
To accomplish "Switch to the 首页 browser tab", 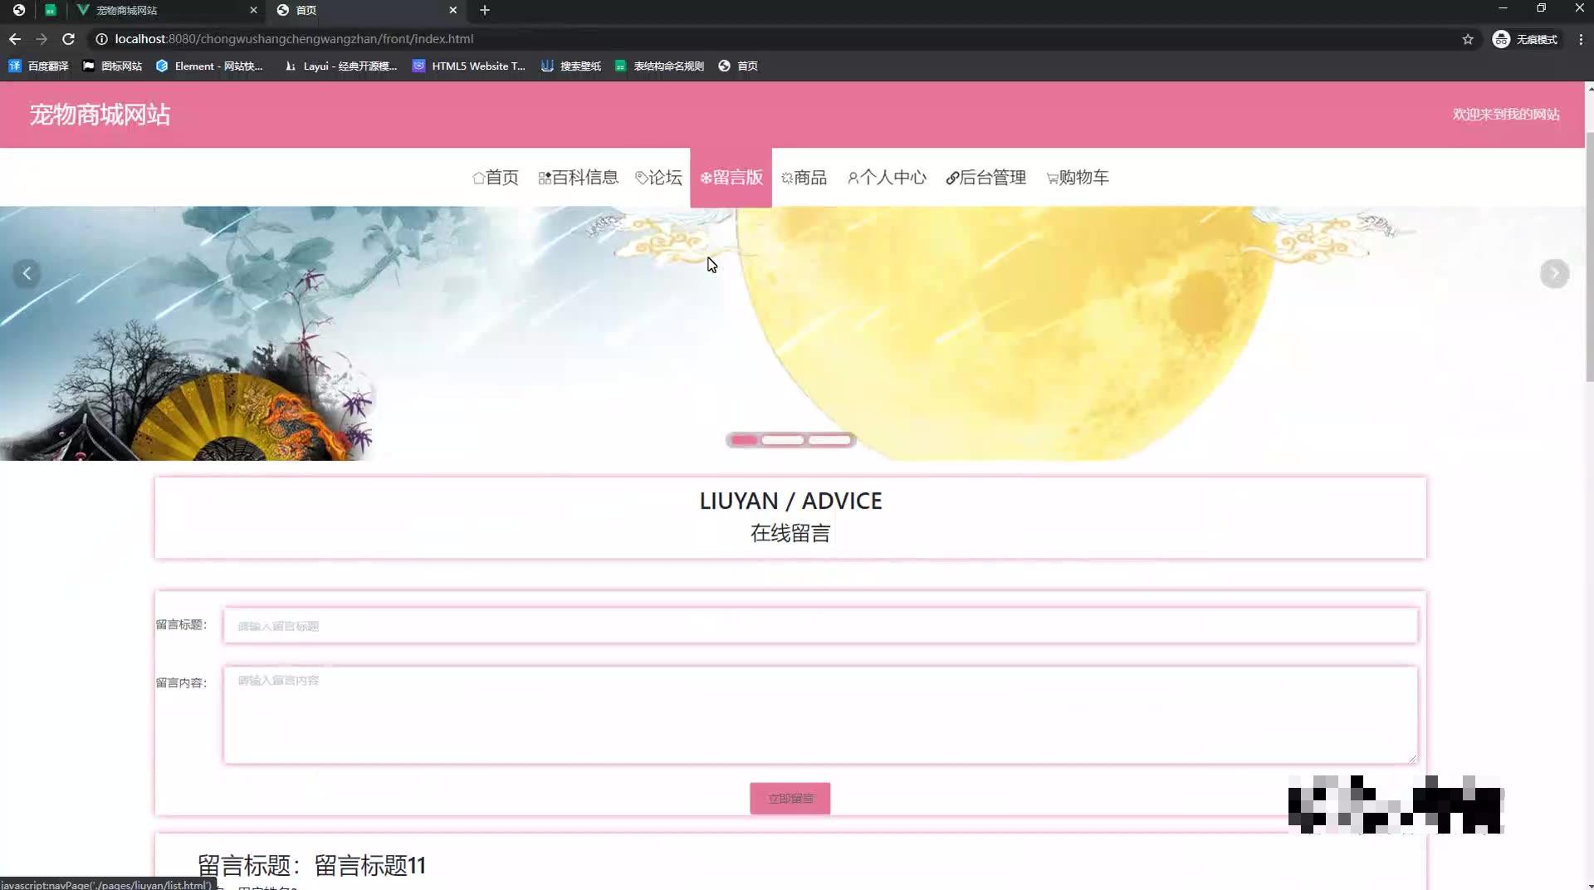I will pos(365,10).
